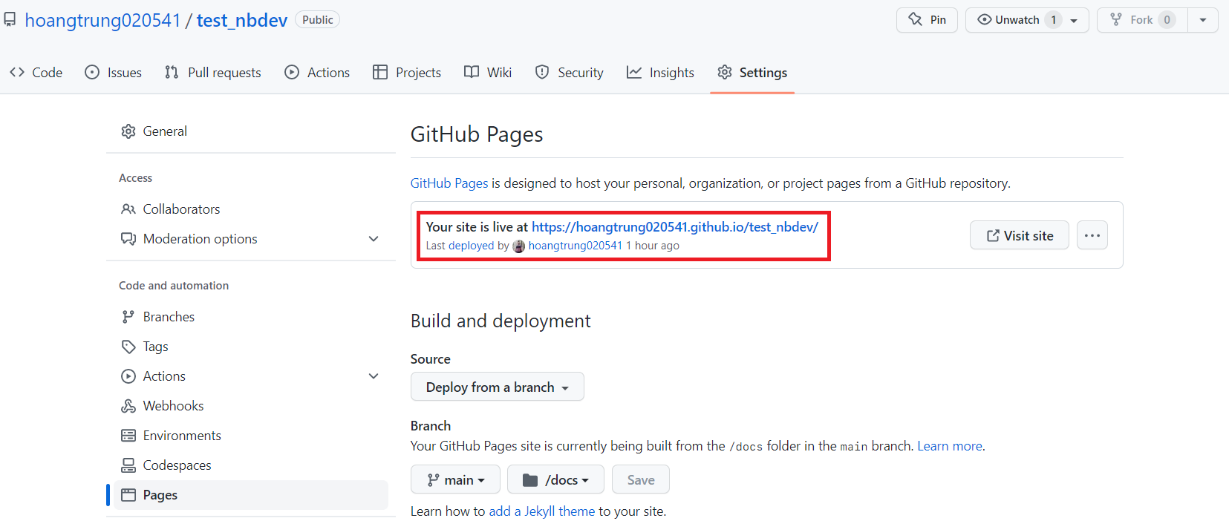
Task: Open the Wiki tab
Action: pyautogui.click(x=488, y=72)
